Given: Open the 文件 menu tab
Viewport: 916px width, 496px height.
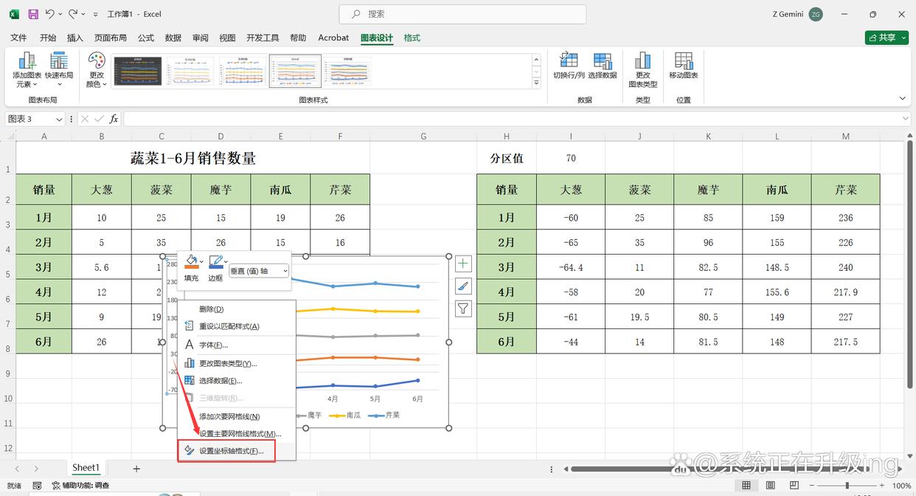Looking at the screenshot, I should click(x=18, y=38).
